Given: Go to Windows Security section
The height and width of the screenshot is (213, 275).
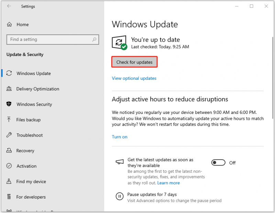Looking at the screenshot, I should coord(34,104).
